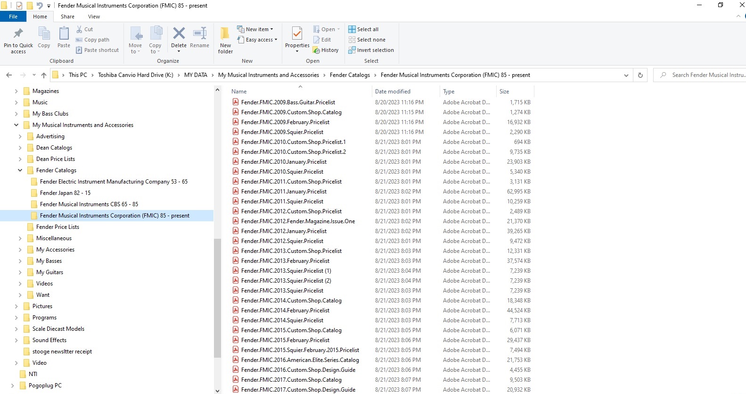The width and height of the screenshot is (746, 394).
Task: Select the Pogoplug PC tree item
Action: tap(45, 386)
